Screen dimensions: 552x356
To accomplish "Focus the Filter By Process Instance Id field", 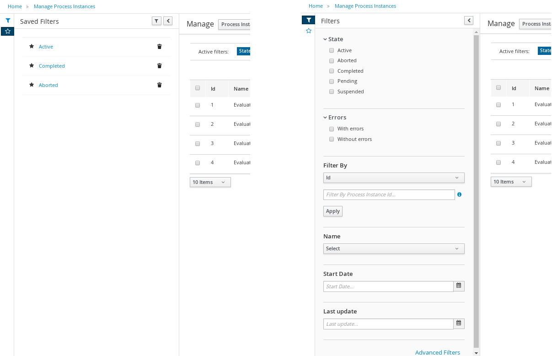I will click(389, 194).
